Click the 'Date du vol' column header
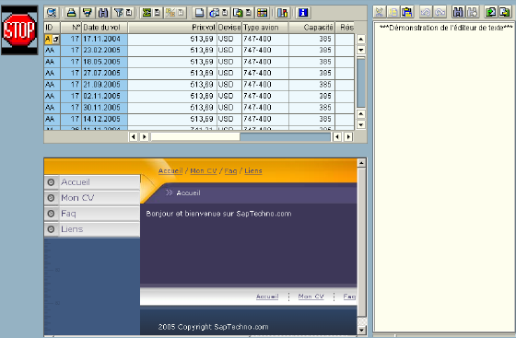 tap(105, 28)
